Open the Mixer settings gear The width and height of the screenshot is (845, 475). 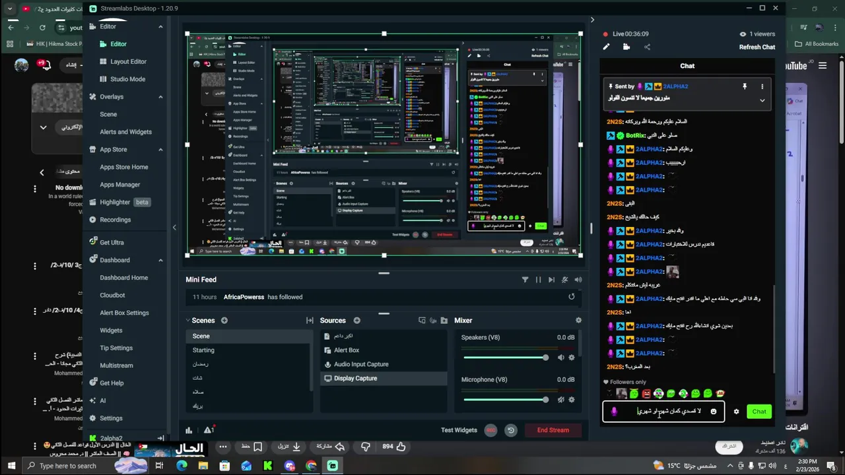[x=578, y=321]
